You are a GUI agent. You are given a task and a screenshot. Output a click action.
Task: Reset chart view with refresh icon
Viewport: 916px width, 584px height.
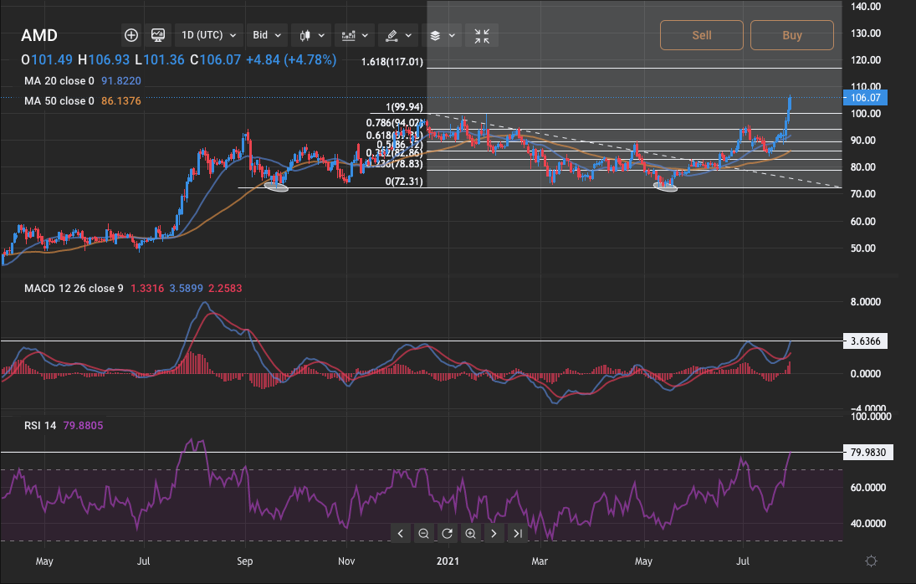pyautogui.click(x=447, y=533)
